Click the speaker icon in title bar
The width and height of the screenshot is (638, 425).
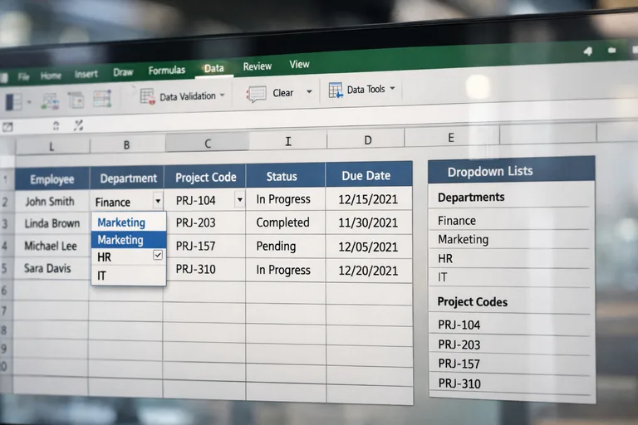point(587,51)
